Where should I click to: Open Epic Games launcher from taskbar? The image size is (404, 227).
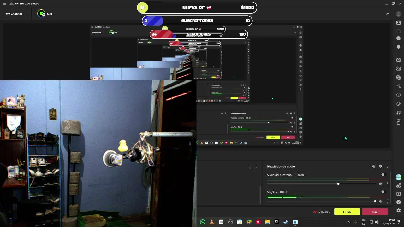pos(276,222)
